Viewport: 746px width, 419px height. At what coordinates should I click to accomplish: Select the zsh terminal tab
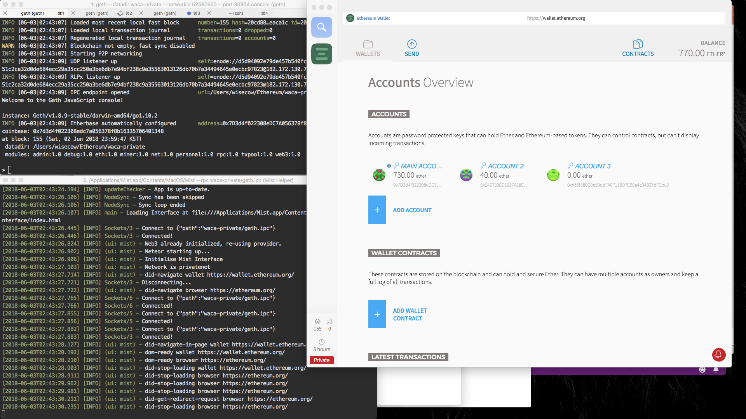click(x=236, y=13)
